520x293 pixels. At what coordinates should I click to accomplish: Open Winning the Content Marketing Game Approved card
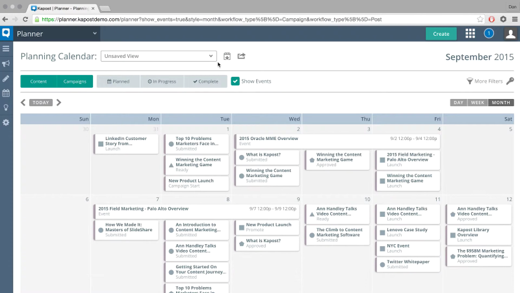coord(337,160)
